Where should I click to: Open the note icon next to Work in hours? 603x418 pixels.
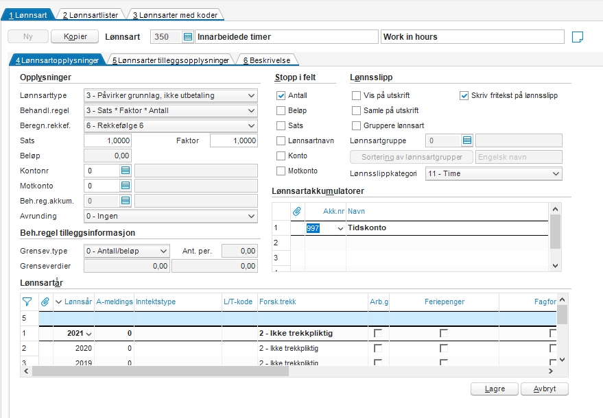(x=577, y=36)
